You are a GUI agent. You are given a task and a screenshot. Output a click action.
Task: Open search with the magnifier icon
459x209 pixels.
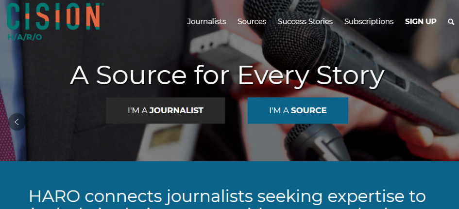(x=451, y=22)
